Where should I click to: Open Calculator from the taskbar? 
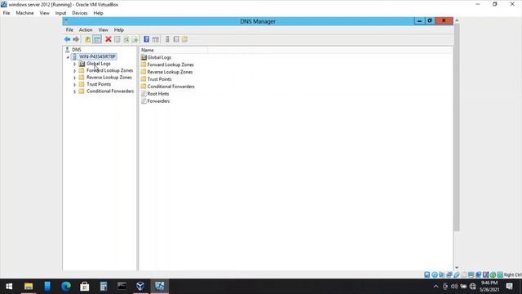(x=104, y=286)
